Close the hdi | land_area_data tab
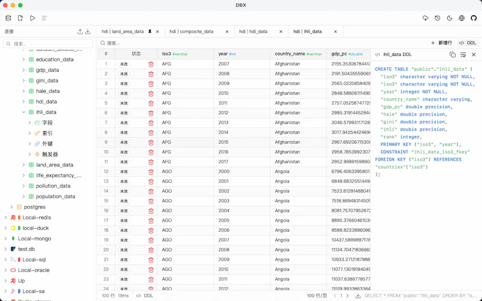The width and height of the screenshot is (482, 301). (157, 31)
